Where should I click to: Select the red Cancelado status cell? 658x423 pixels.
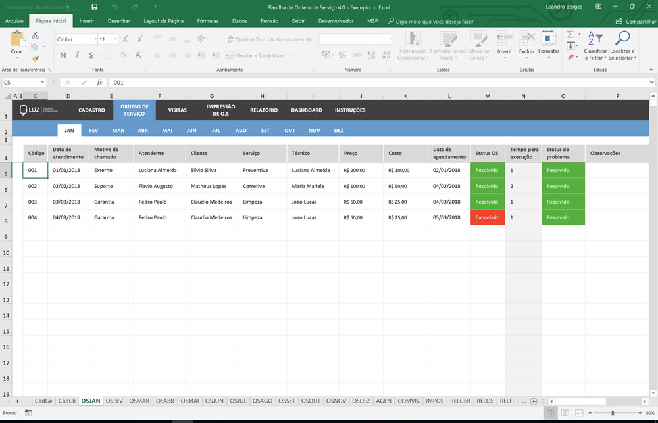tap(488, 217)
